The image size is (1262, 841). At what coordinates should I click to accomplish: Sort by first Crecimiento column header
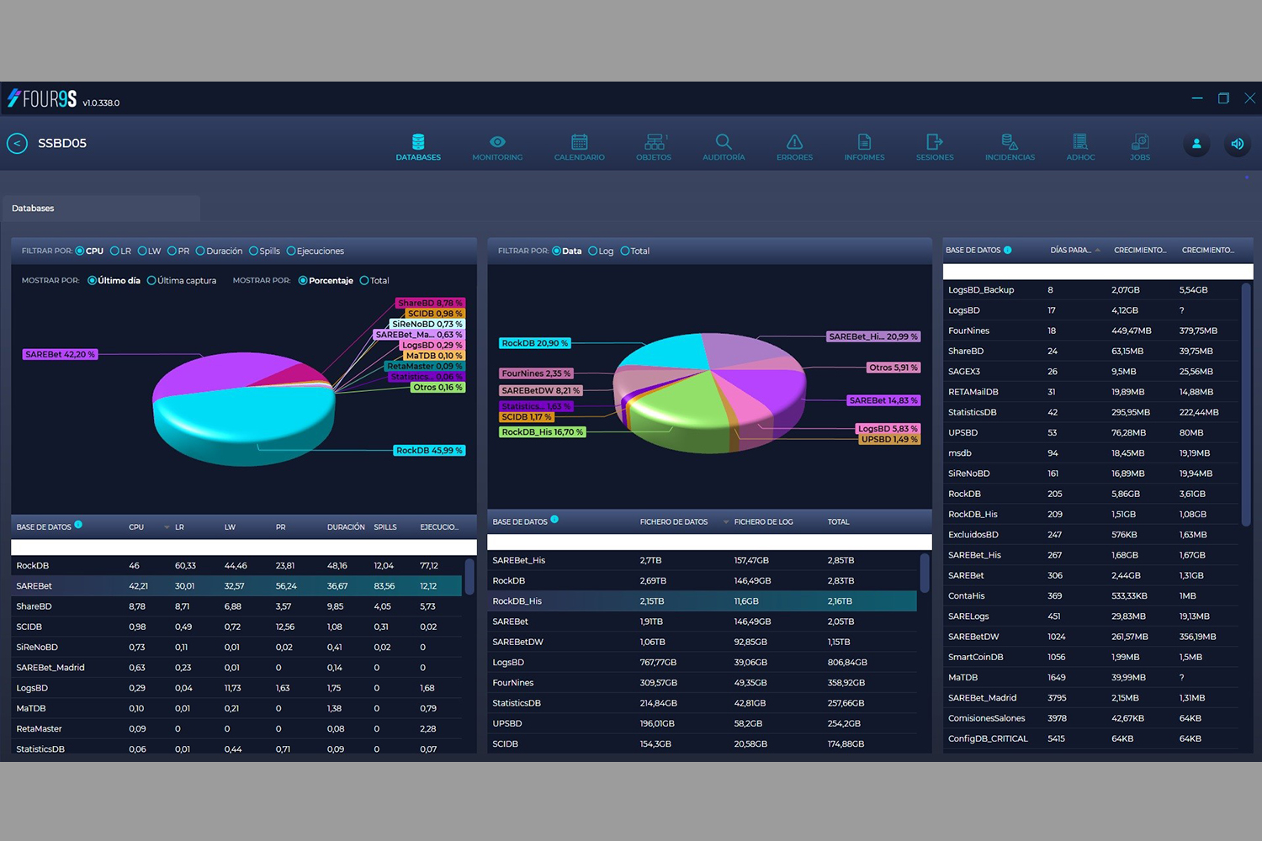1140,251
